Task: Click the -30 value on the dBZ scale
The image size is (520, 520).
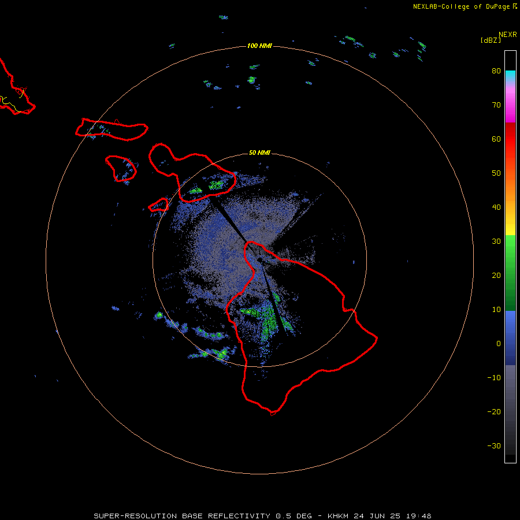Action: click(494, 446)
